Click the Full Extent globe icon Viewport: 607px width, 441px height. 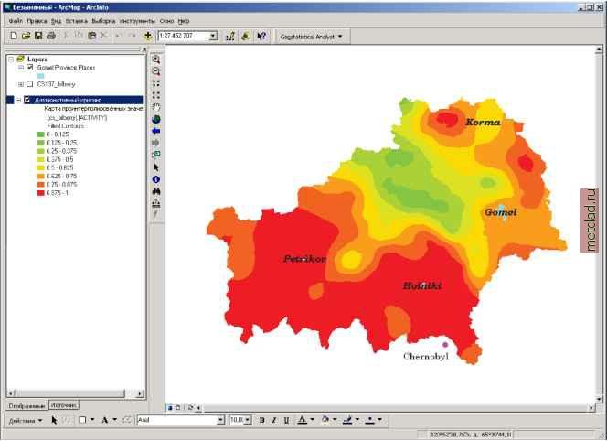point(155,119)
